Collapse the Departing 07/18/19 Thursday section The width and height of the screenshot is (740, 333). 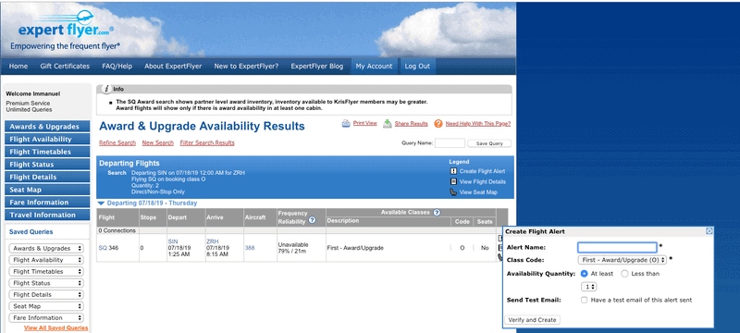click(101, 203)
